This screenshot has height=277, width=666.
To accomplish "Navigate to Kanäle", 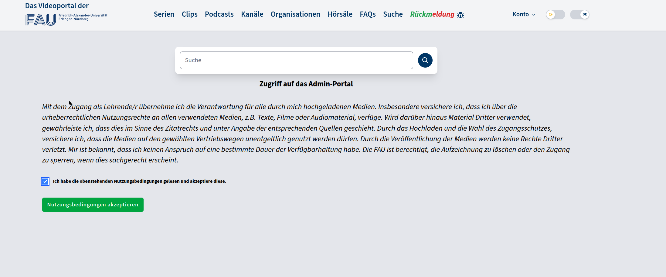I will (x=252, y=14).
